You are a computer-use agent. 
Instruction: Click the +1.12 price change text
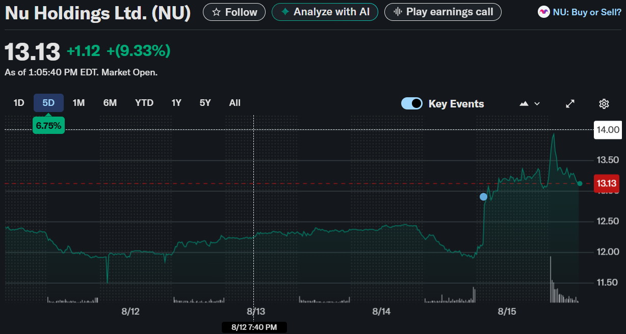[x=84, y=50]
